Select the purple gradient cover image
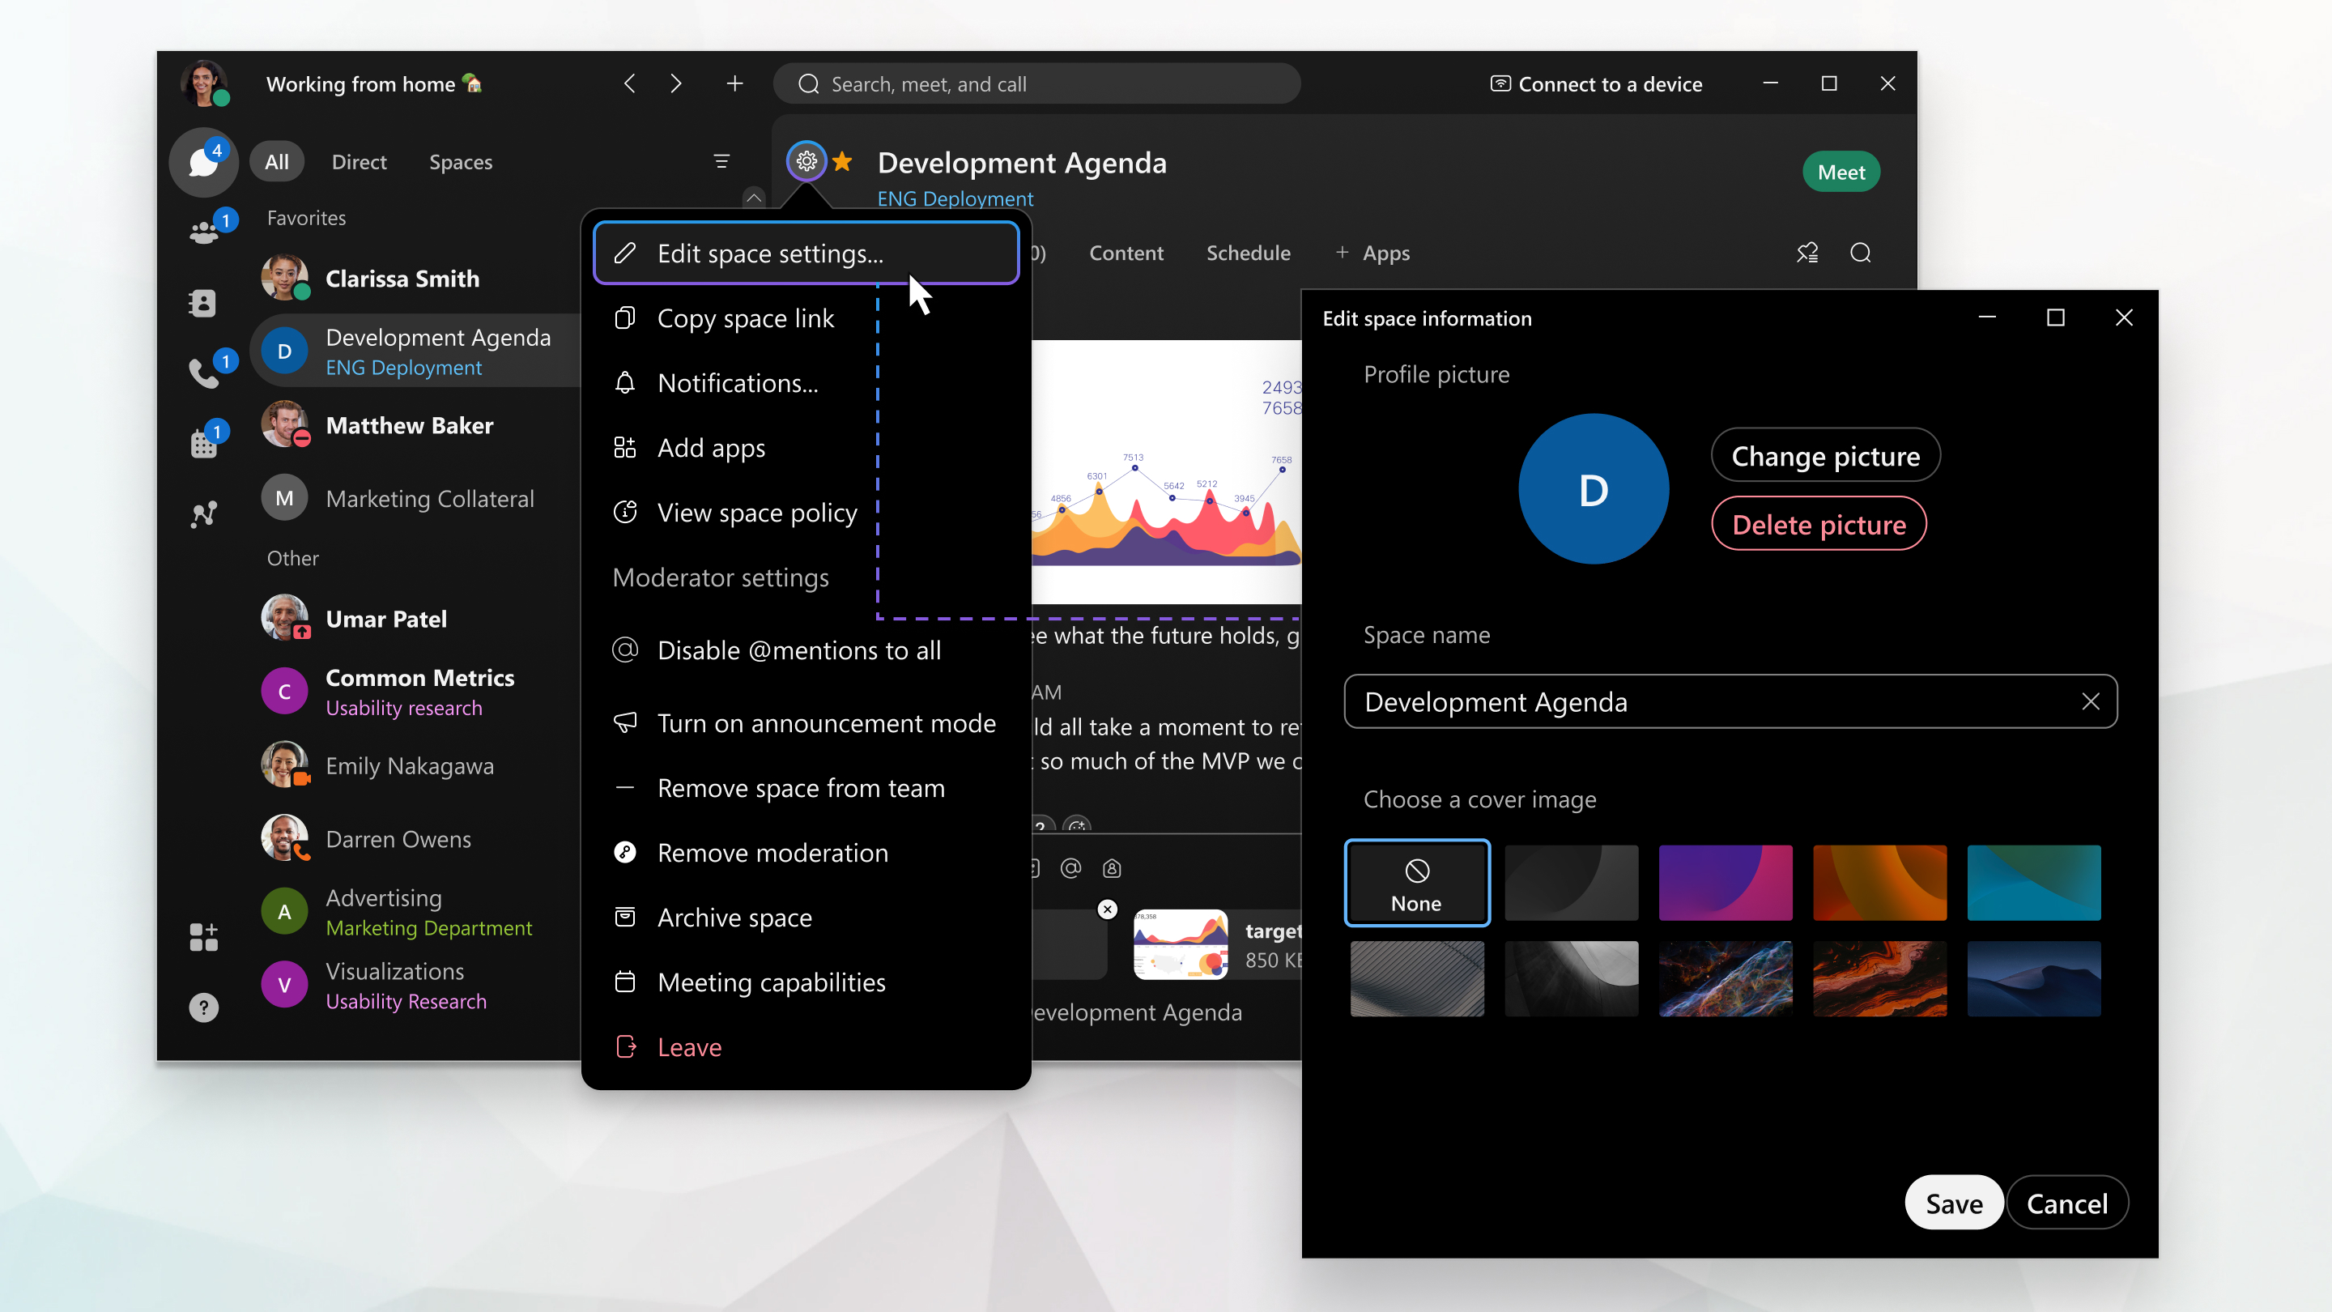Viewport: 2332px width, 1312px height. pos(1726,883)
